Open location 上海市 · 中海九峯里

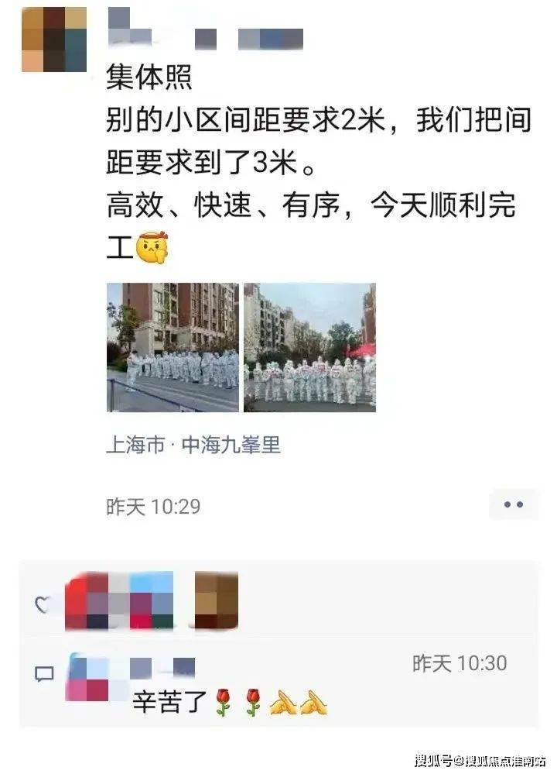click(x=193, y=445)
